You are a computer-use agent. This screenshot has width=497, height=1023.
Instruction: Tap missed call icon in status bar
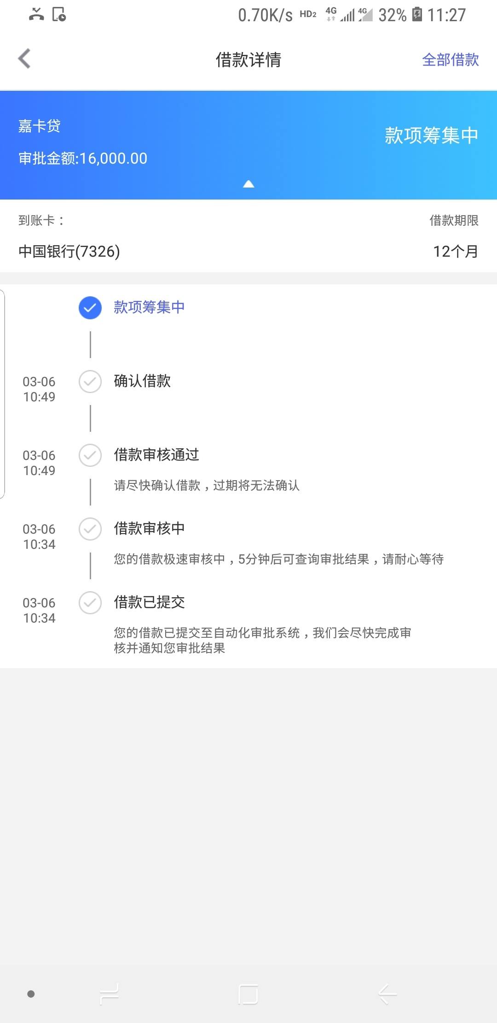pyautogui.click(x=36, y=15)
